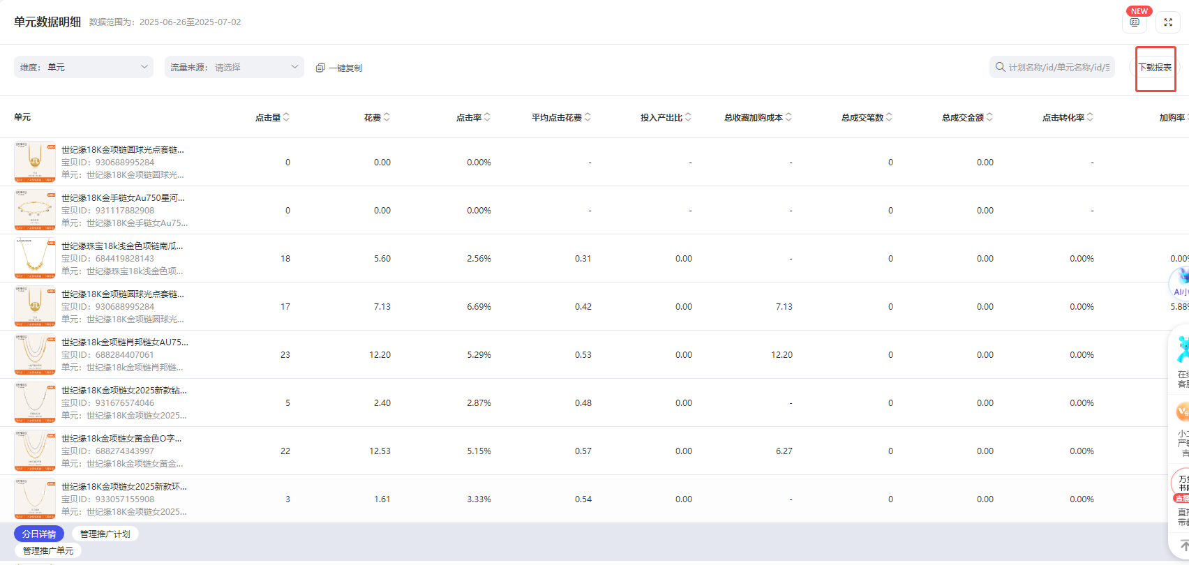Select the 分日详情 tab
Screen dimensions: 1189x565
pos(39,534)
